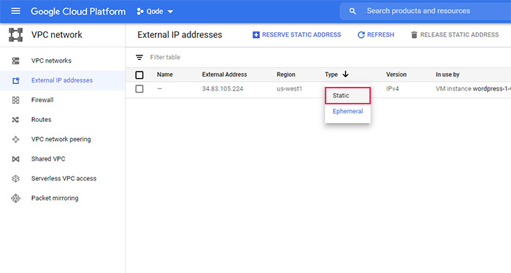The height and width of the screenshot is (273, 511).
Task: Click the In use by column header
Action: (447, 74)
